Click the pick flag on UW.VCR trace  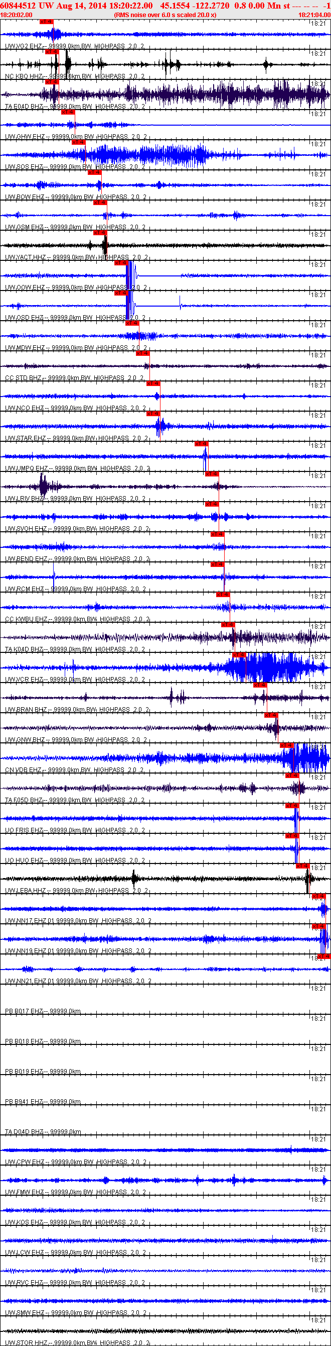(x=239, y=655)
